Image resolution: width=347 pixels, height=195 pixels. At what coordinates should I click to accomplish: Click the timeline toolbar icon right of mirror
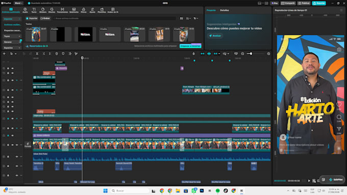(76, 53)
